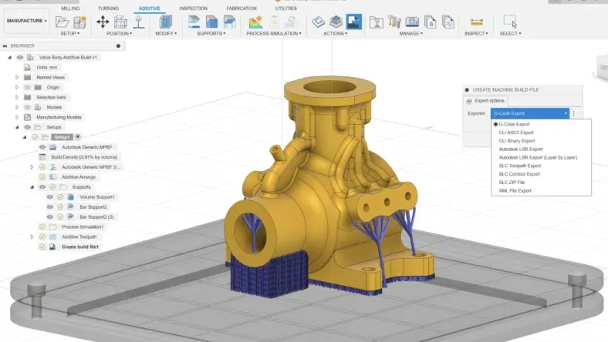Open the Setup folder icon in toolbar

(x=62, y=22)
